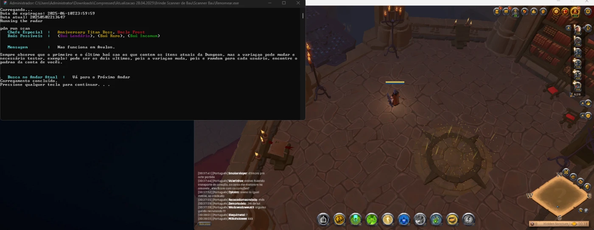This screenshot has width=594, height=230.
Task: Click the second gold minimap button from the top
Action: pyautogui.click(x=574, y=177)
